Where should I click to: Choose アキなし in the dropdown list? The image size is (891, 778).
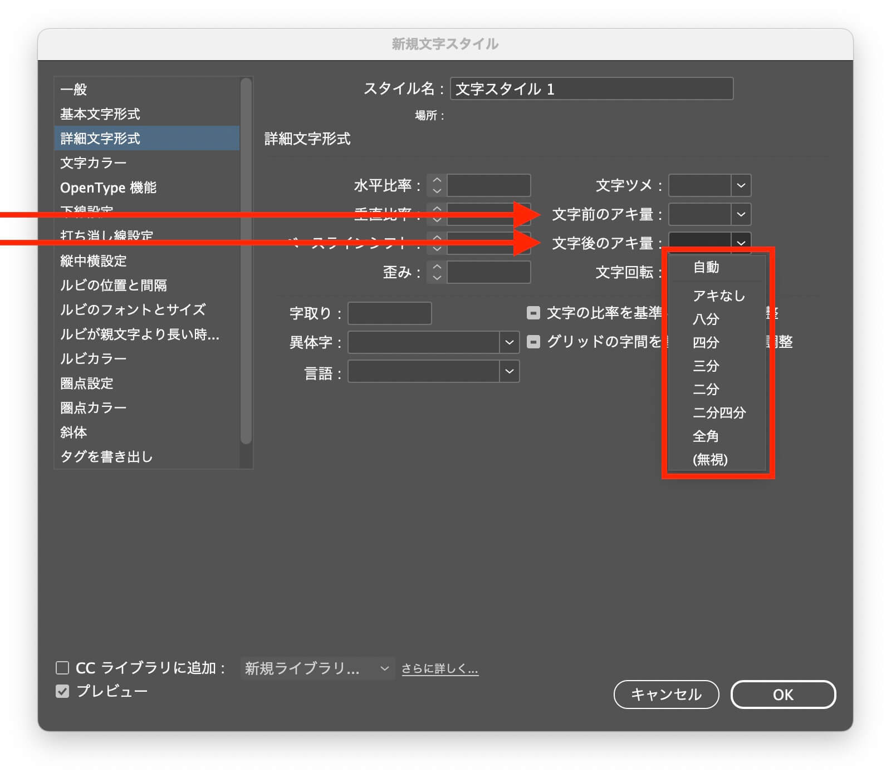[x=718, y=296]
